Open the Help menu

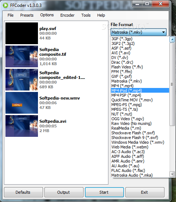click(x=101, y=15)
